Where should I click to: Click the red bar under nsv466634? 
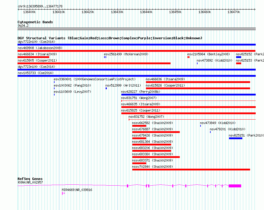point(33,57)
